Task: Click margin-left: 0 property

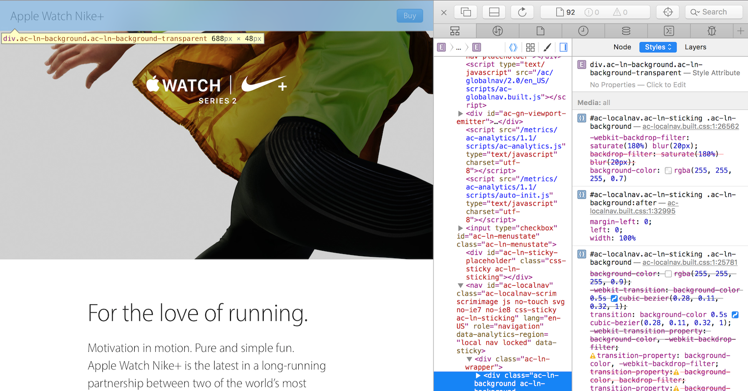Action: 620,222
